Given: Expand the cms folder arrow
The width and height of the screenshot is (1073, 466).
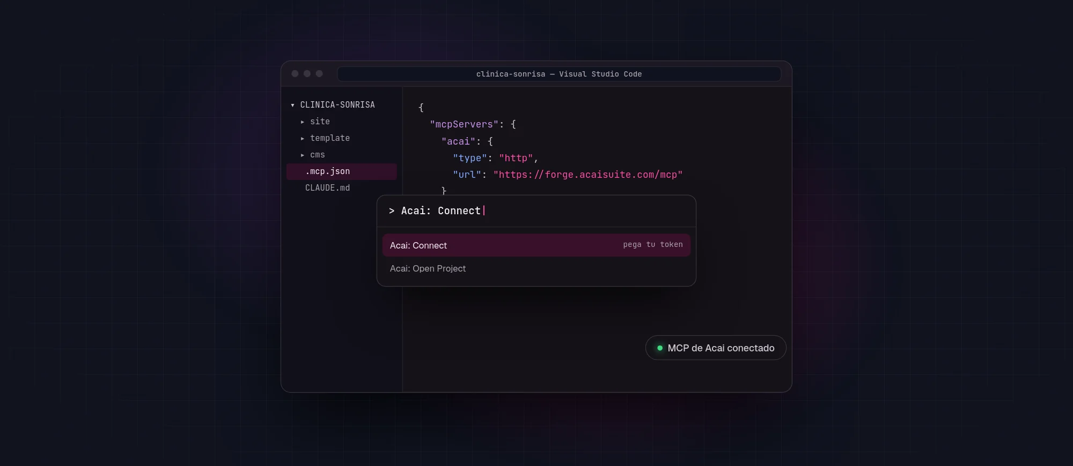Looking at the screenshot, I should (303, 155).
